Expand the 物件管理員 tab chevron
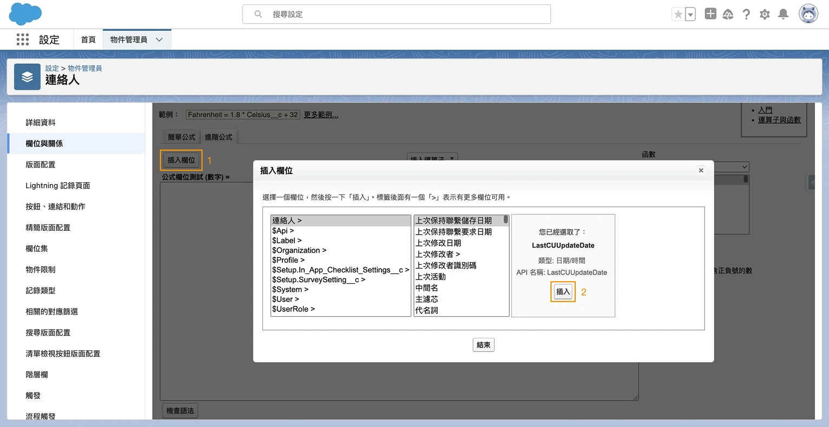This screenshot has height=427, width=829. click(x=159, y=39)
